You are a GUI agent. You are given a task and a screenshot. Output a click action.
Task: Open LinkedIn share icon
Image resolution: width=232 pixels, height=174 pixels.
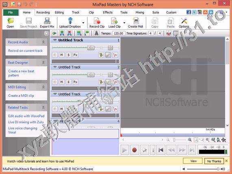coord(211,12)
